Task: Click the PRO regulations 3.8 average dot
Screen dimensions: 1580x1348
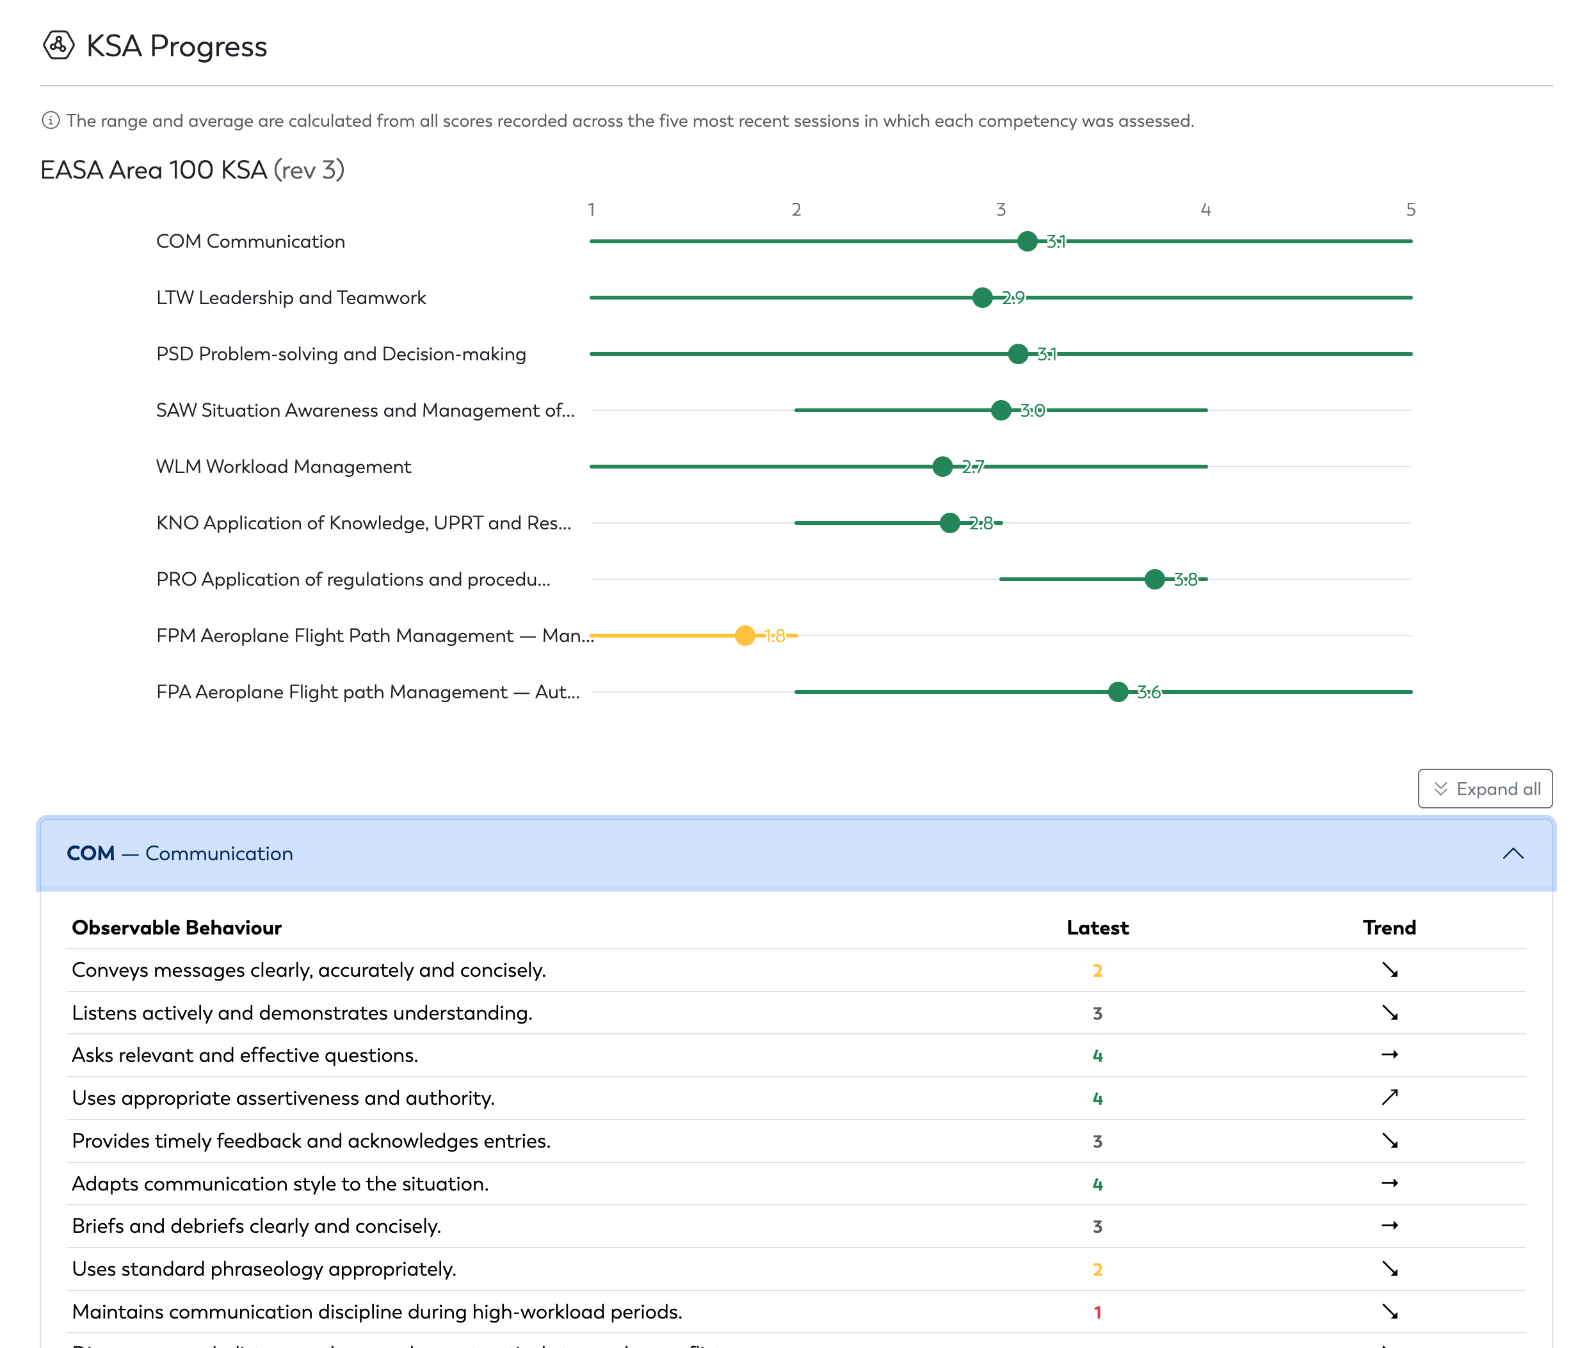Action: coord(1154,579)
